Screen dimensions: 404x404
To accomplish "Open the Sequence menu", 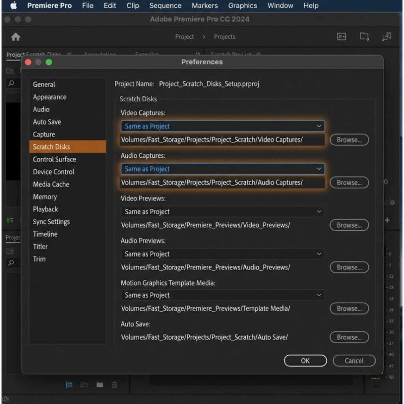I will [x=165, y=6].
